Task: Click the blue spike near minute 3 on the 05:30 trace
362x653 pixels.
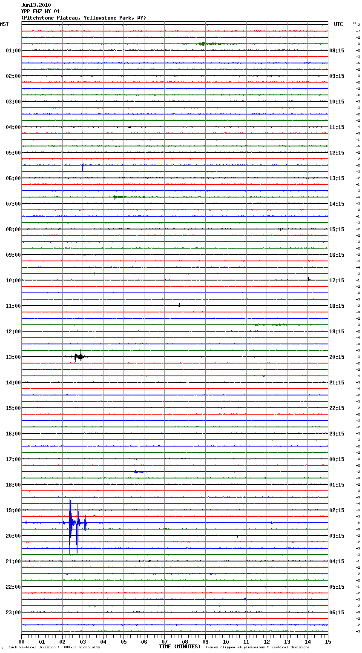Action: pos(83,166)
